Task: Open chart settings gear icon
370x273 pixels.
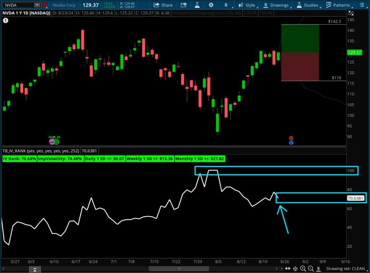Action: [211, 5]
